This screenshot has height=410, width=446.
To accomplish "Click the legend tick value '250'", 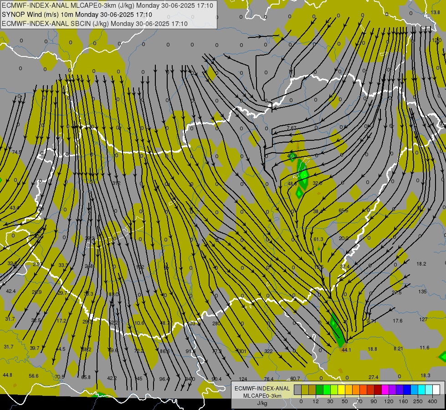I will [x=418, y=401].
